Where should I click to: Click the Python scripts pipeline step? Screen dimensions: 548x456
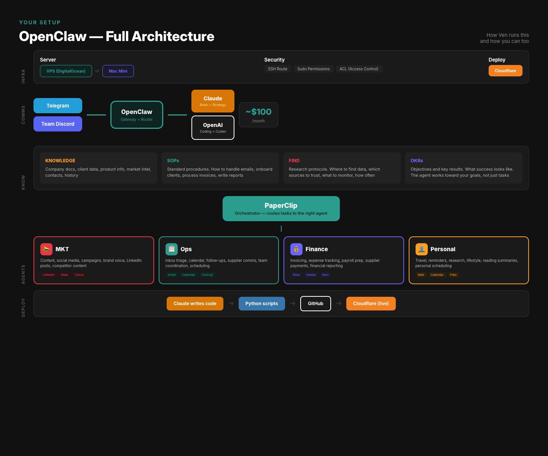(261, 303)
